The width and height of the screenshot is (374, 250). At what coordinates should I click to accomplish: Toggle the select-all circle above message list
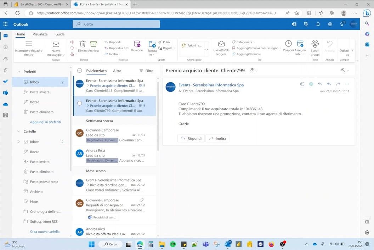pos(80,71)
